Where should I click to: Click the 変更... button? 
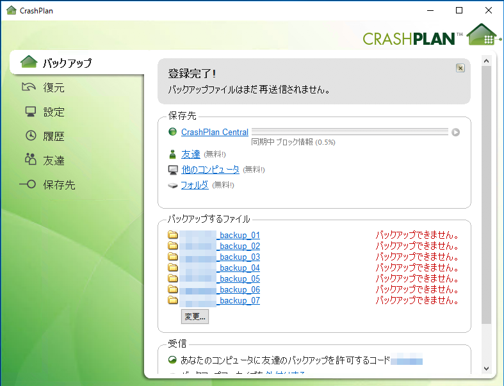click(195, 317)
